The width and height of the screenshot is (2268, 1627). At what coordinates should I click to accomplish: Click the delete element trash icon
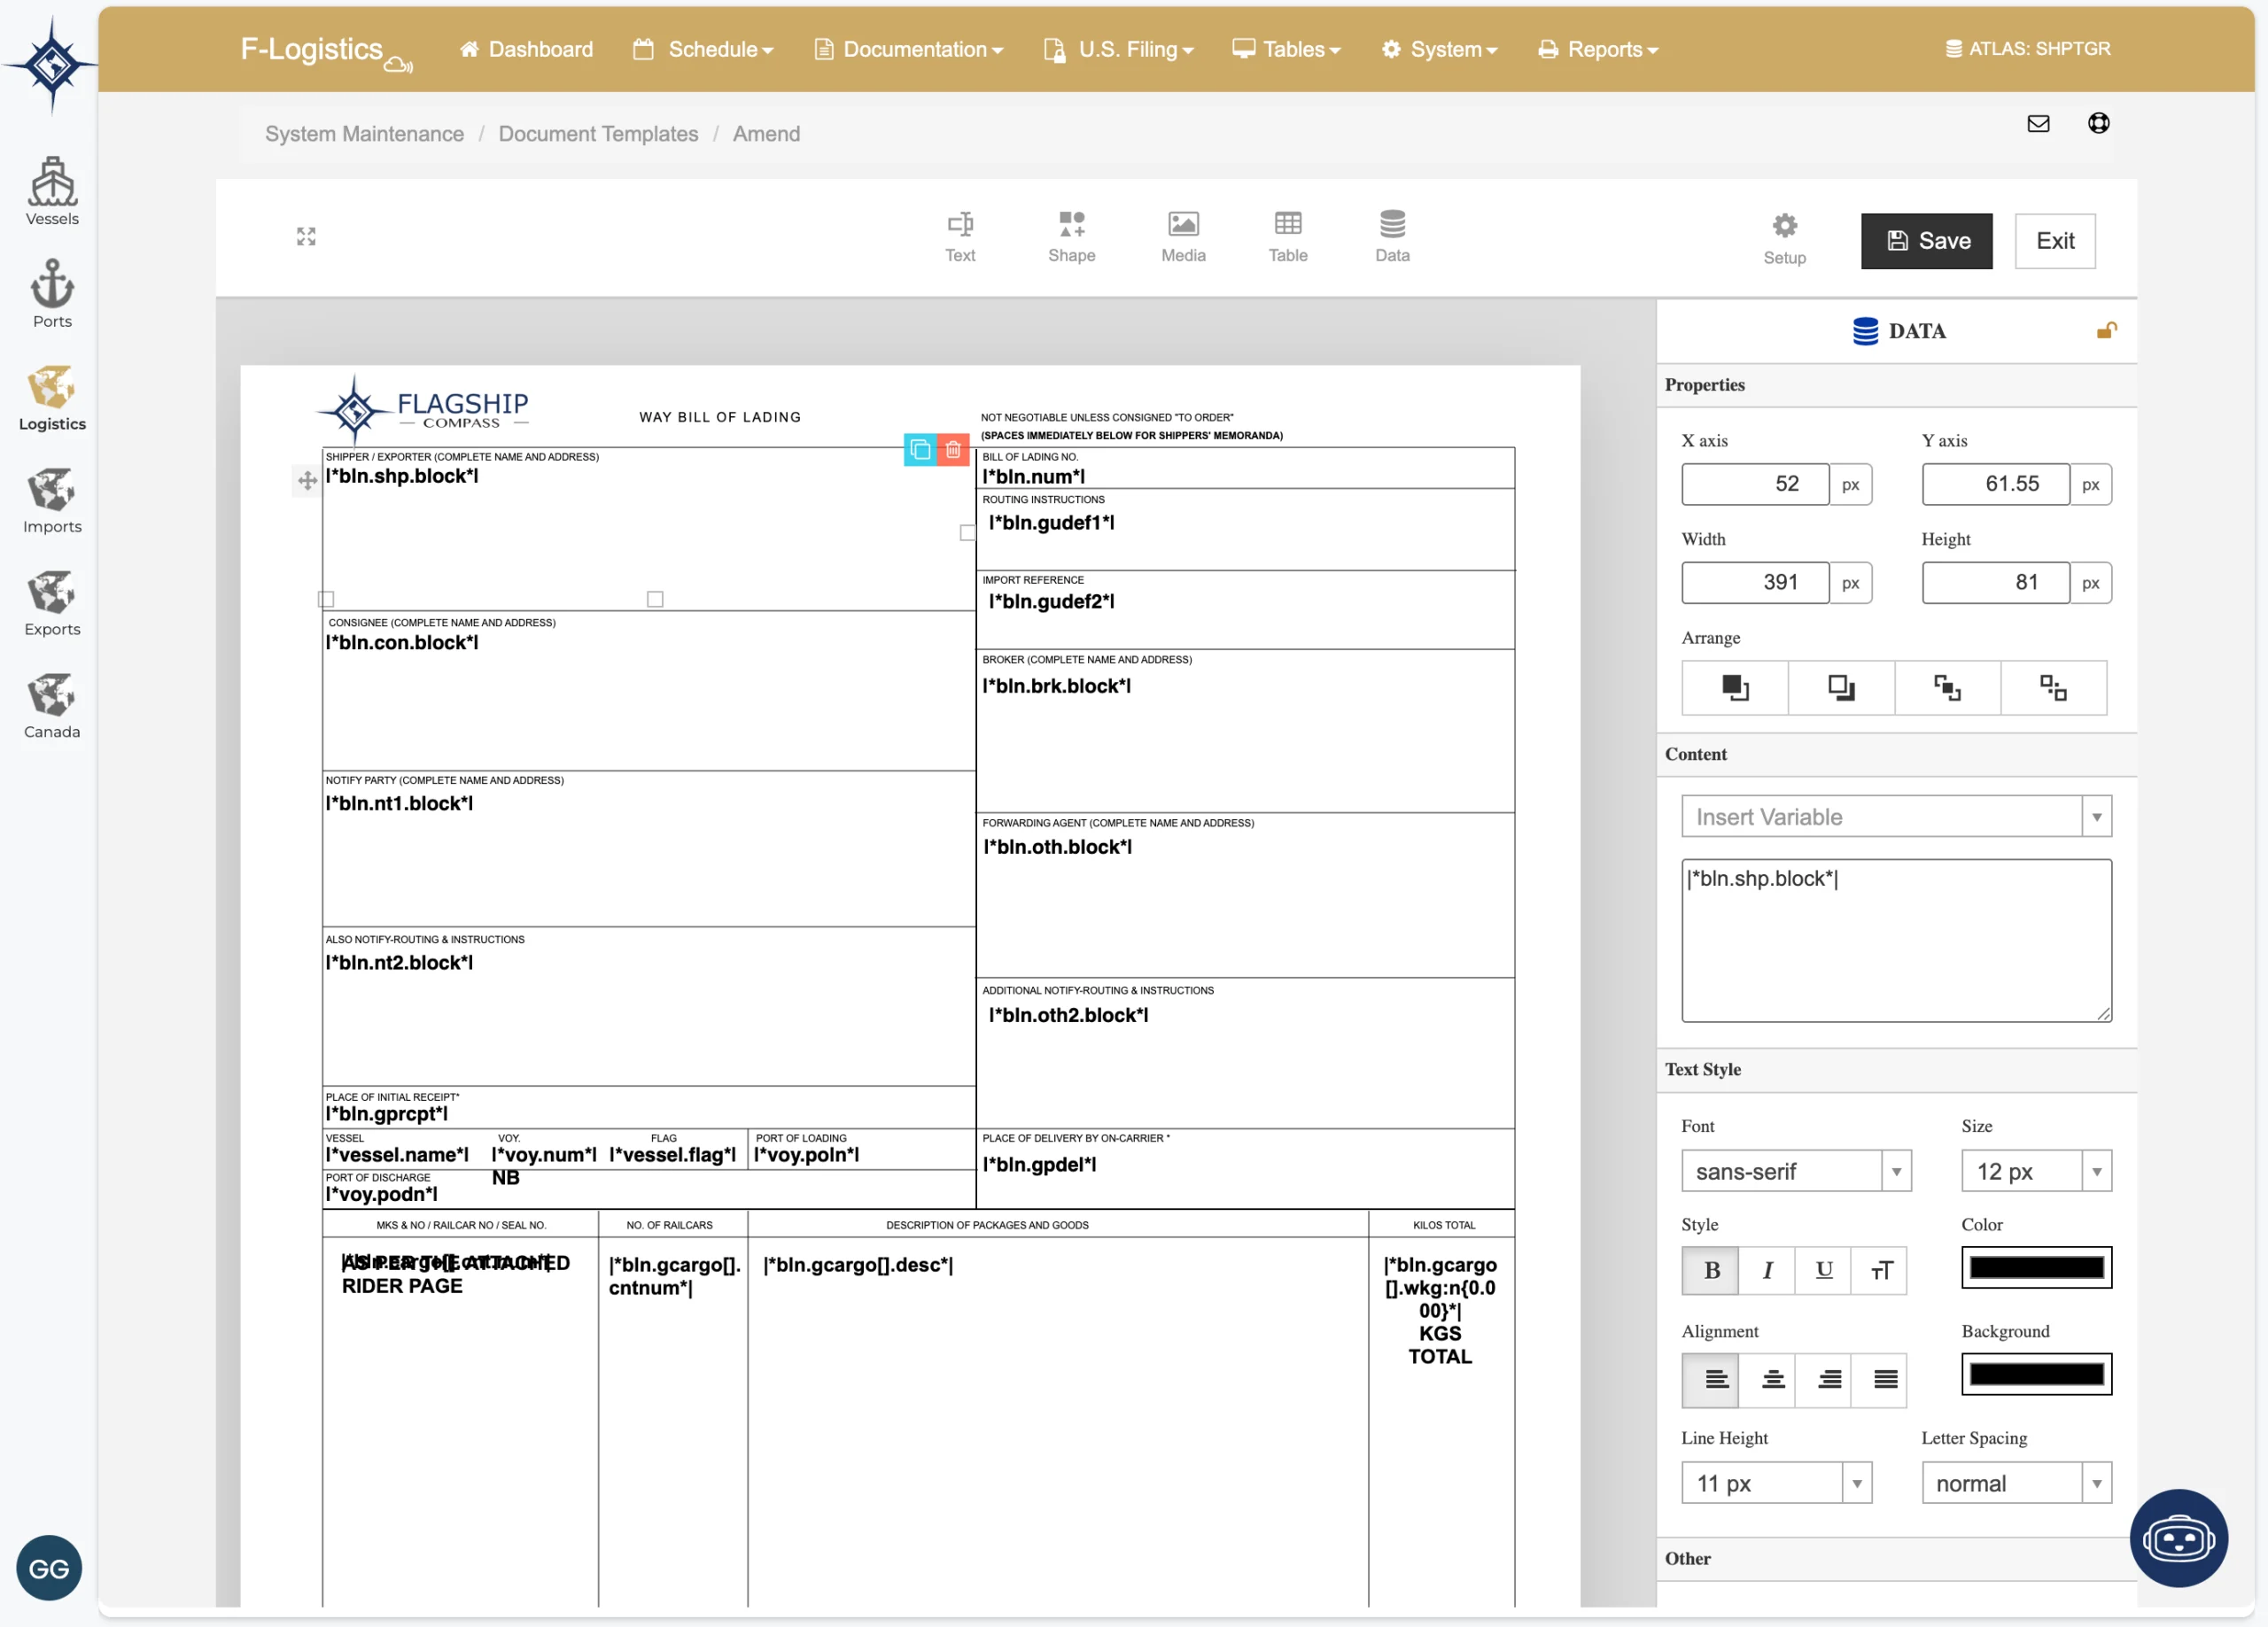pyautogui.click(x=953, y=450)
